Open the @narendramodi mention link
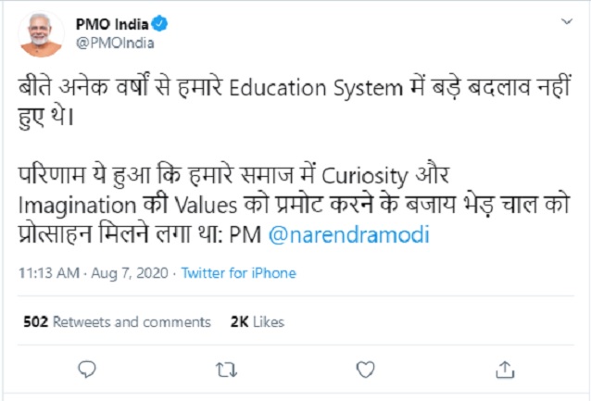The height and width of the screenshot is (401, 591). [x=347, y=235]
